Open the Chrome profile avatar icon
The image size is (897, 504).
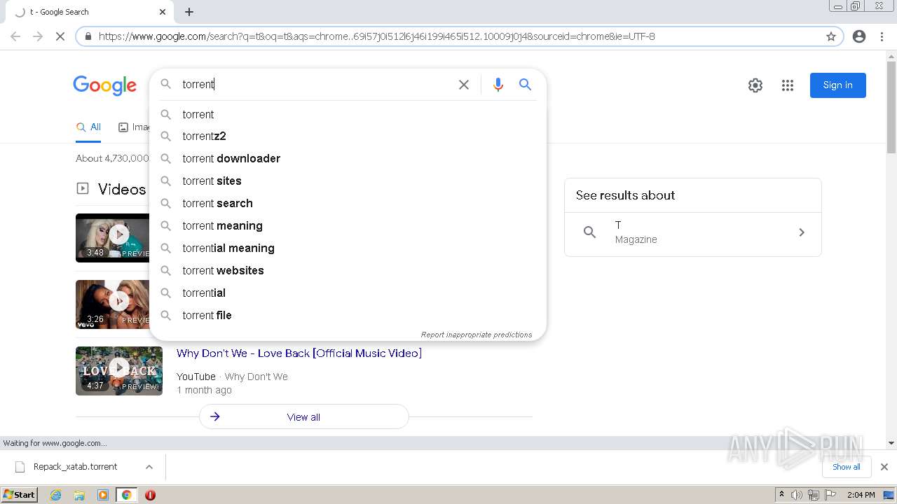click(x=859, y=36)
